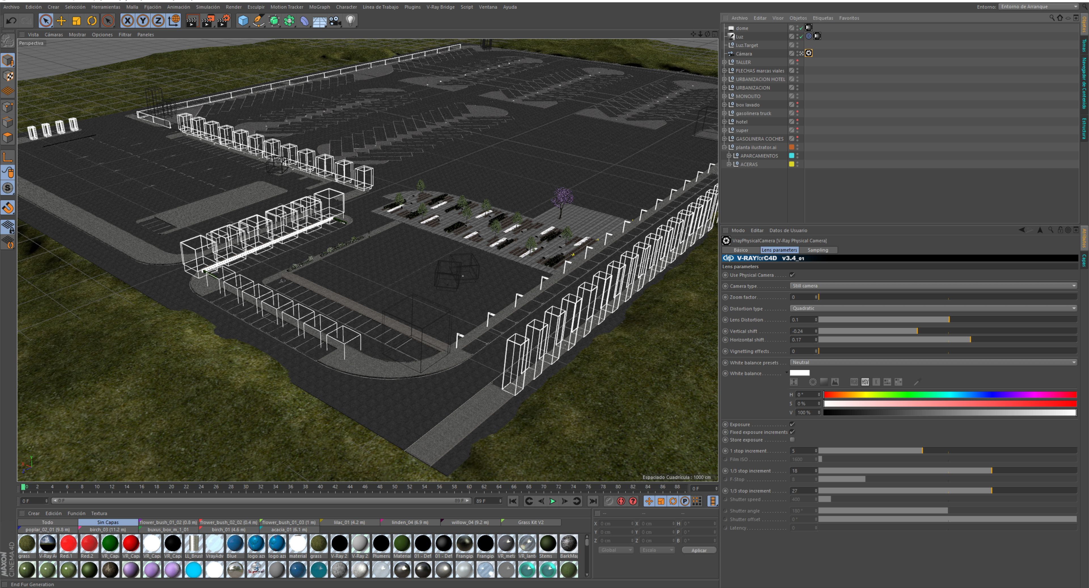The height and width of the screenshot is (588, 1089).
Task: Toggle X axis lock
Action: coord(128,20)
